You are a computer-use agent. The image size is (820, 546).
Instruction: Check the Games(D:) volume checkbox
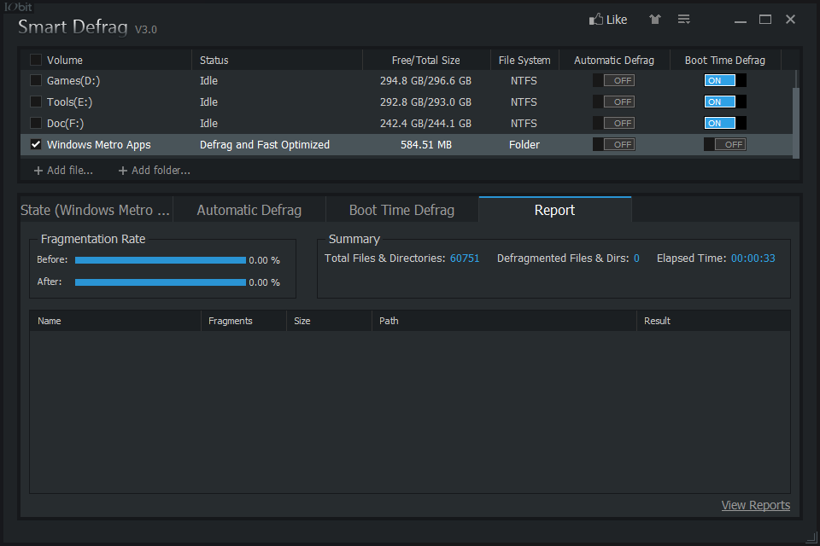pos(36,80)
